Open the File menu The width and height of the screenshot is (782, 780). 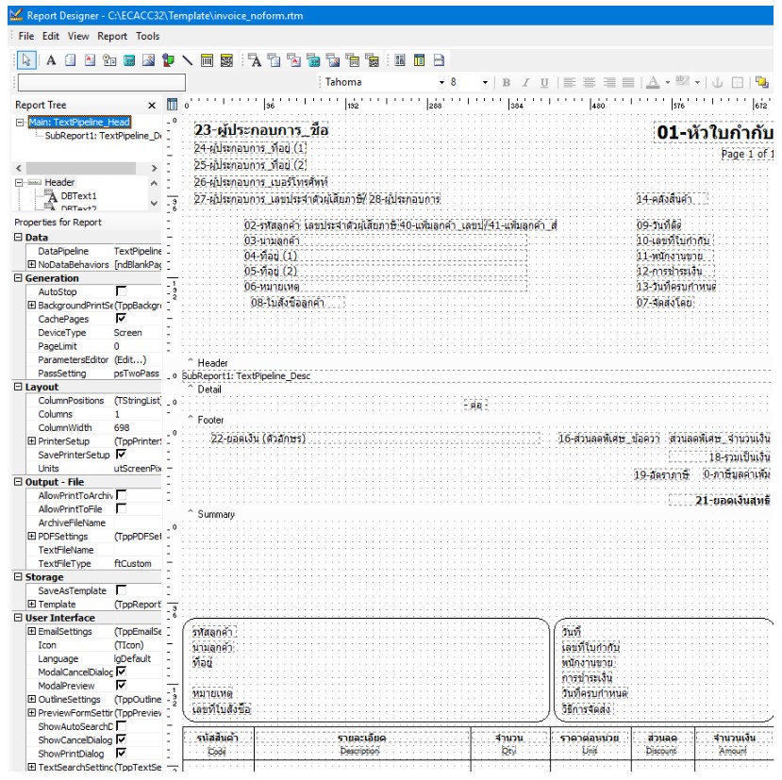click(x=25, y=36)
